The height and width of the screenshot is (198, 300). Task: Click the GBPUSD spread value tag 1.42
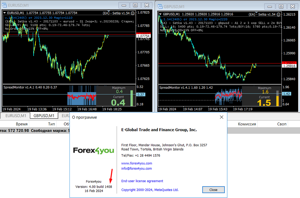pos(287,94)
